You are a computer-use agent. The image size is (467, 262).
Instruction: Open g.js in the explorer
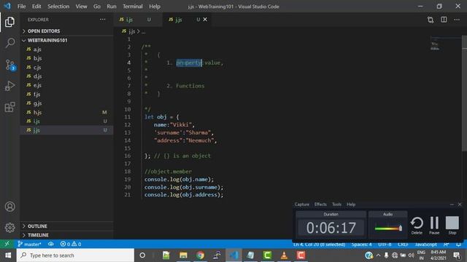click(66, 103)
